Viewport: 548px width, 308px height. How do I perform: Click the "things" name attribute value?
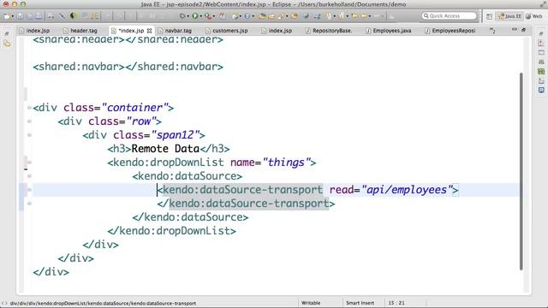(x=287, y=163)
